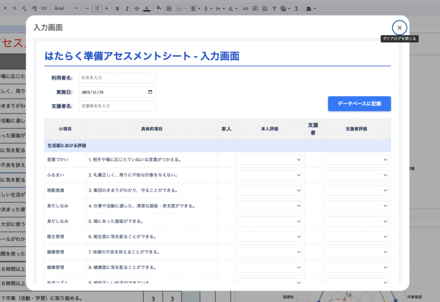Open the text color picker
The width and height of the screenshot is (440, 302).
[146, 9]
